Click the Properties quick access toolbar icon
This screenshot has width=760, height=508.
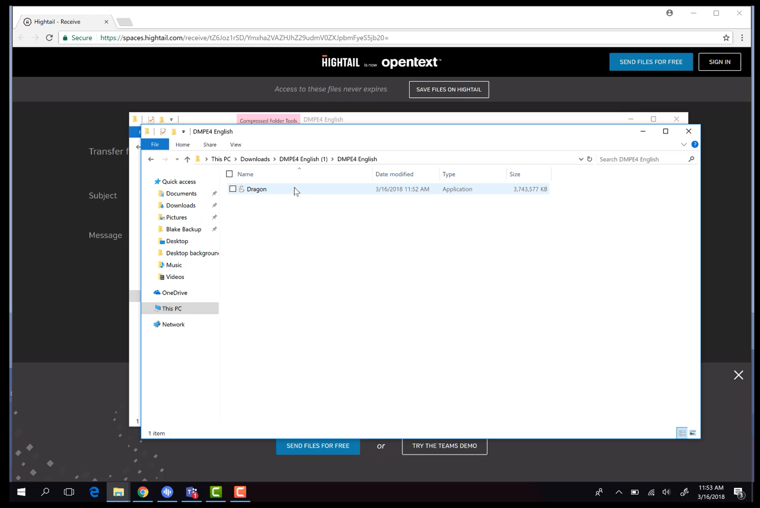click(163, 131)
